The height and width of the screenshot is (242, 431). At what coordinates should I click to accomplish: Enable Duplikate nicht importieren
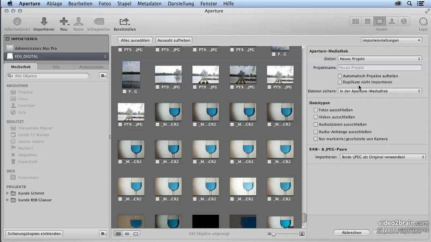[340, 82]
